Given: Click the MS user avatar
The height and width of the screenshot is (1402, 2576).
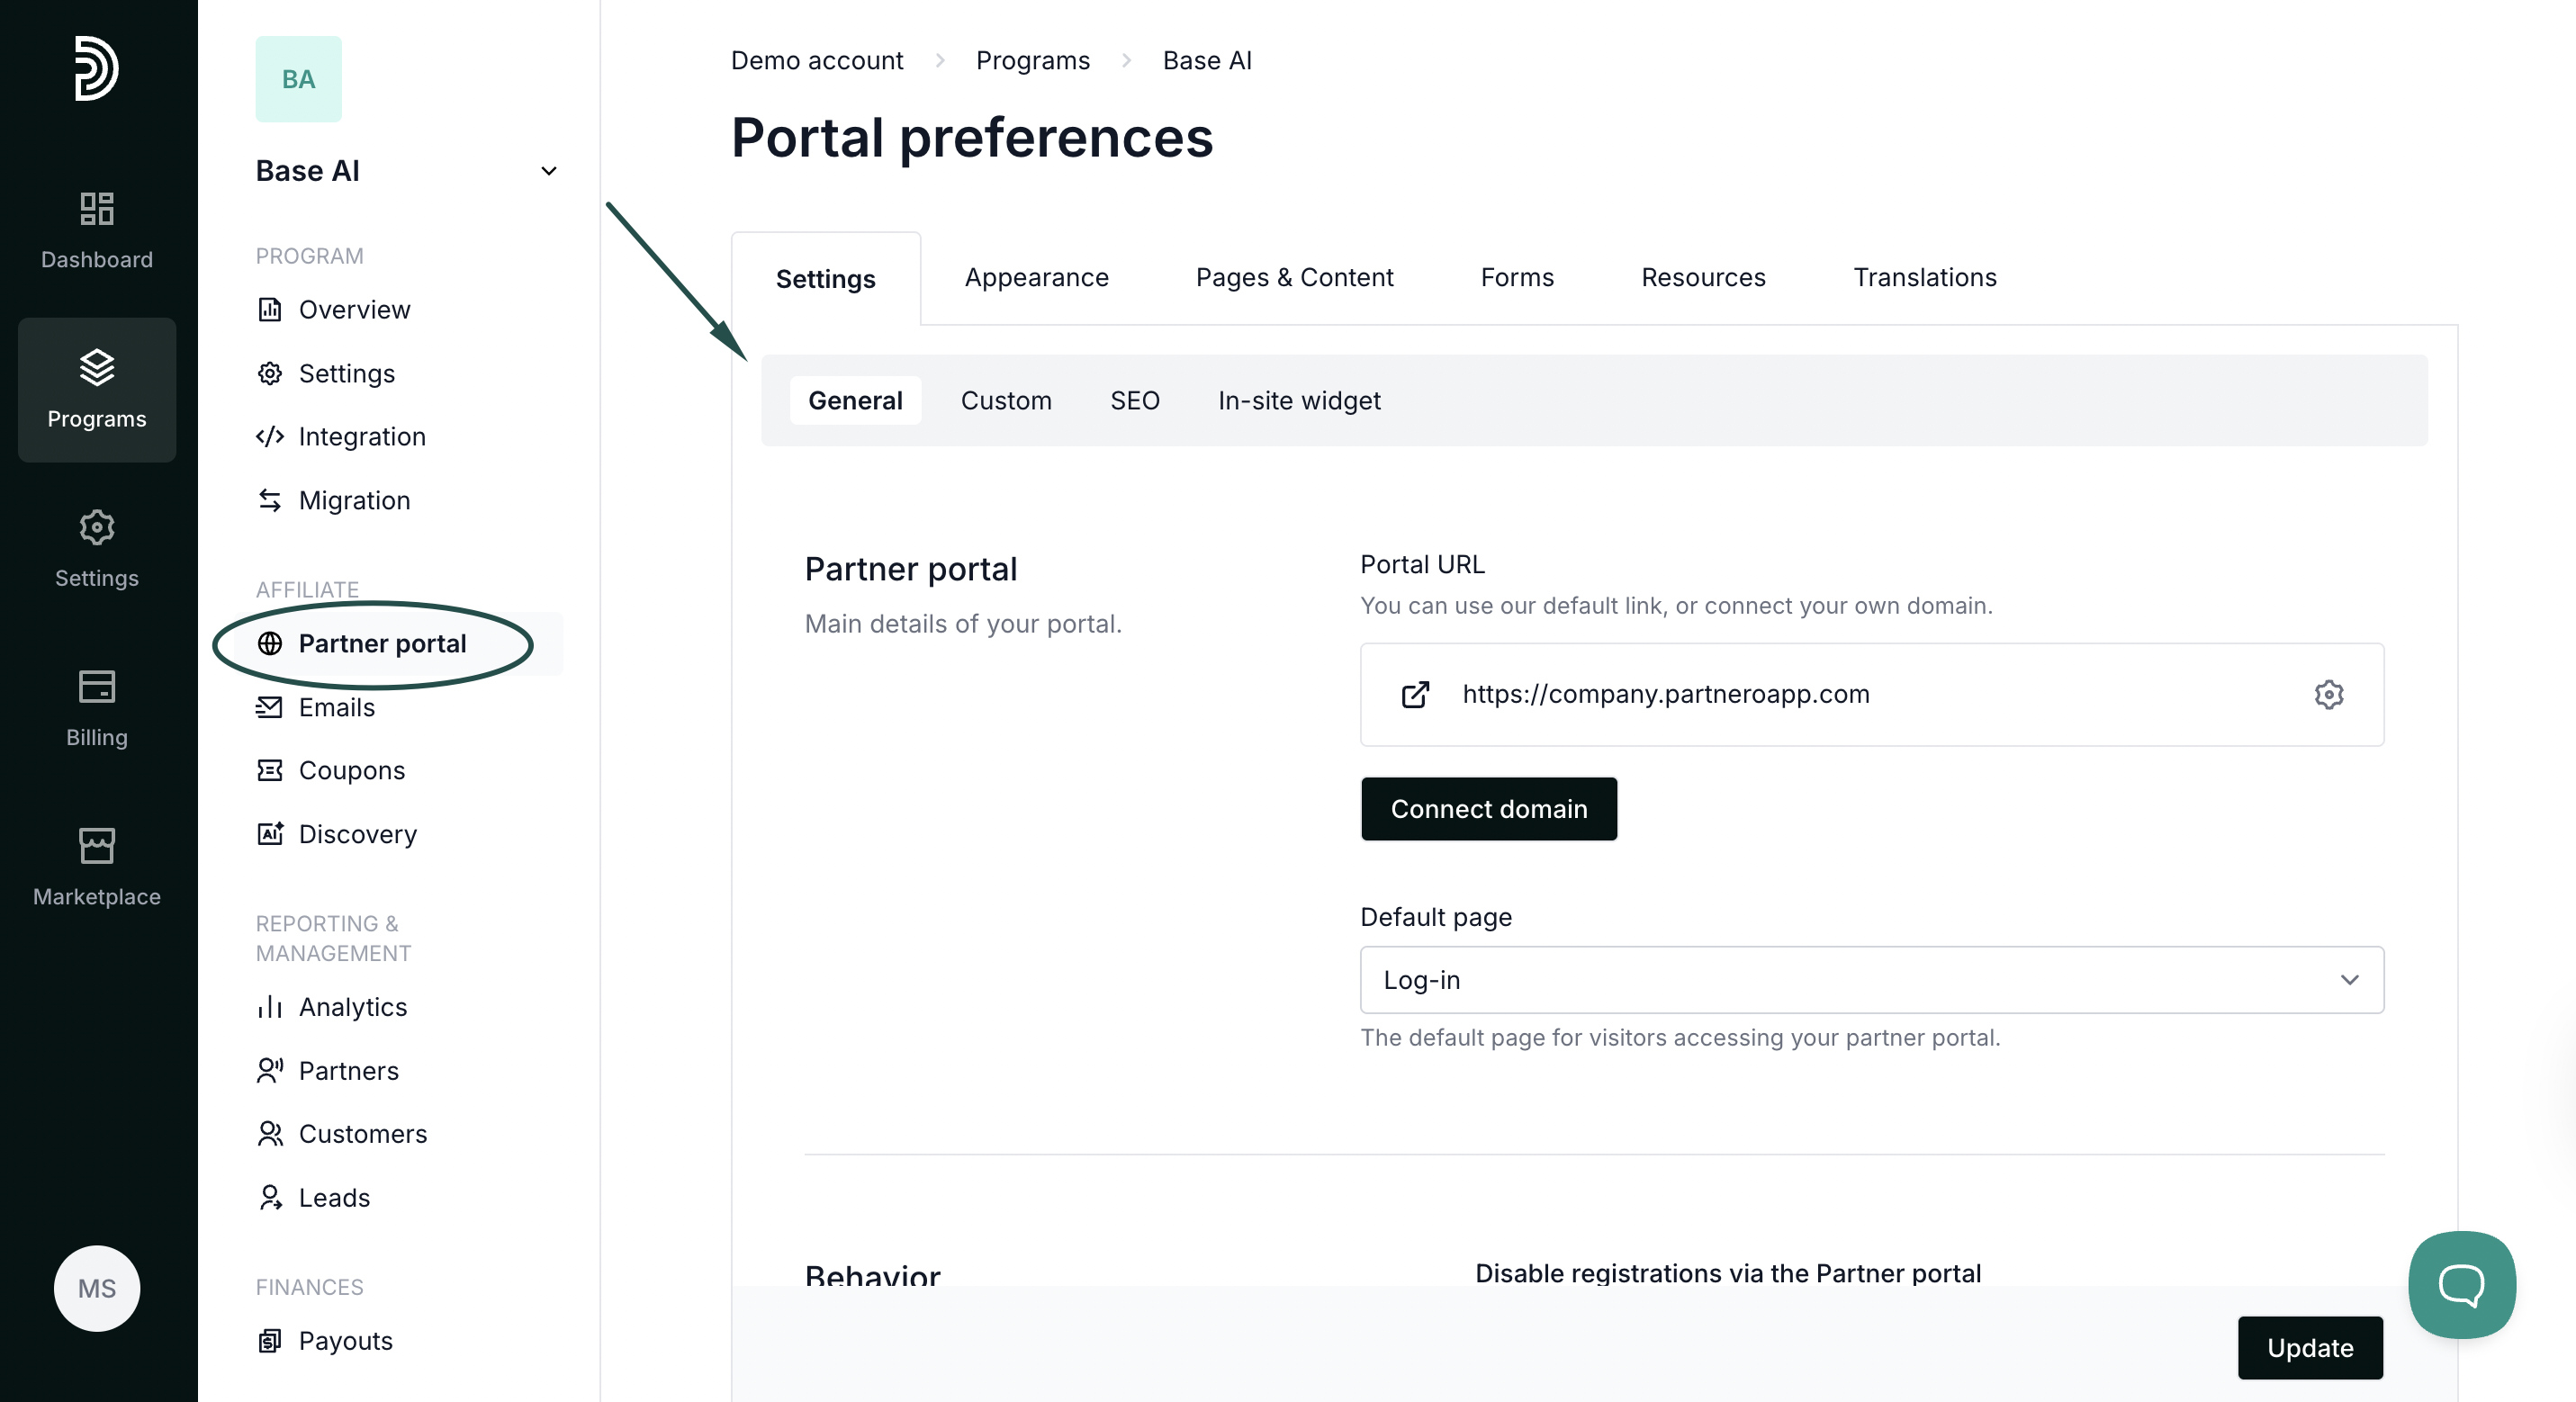Looking at the screenshot, I should point(97,1288).
